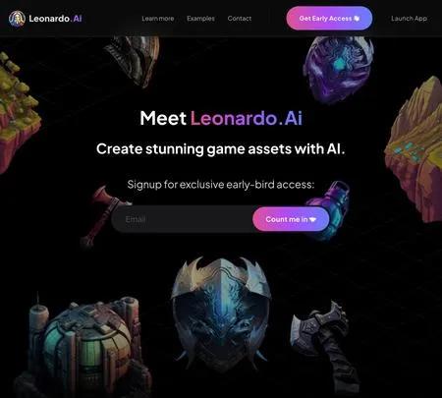The height and width of the screenshot is (398, 442).
Task: Click the Launch App link
Action: [409, 19]
